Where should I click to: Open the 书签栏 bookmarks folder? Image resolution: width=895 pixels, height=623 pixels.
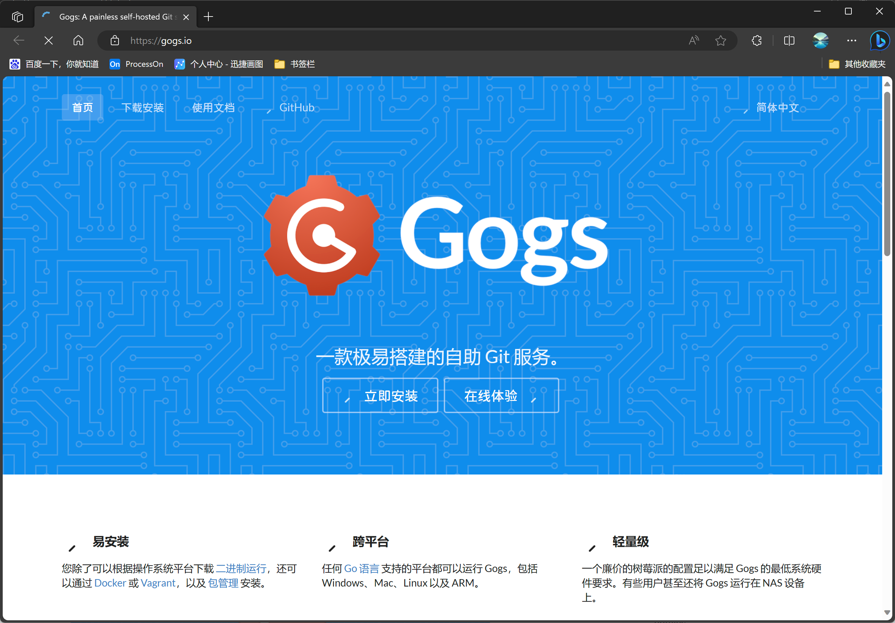coord(295,64)
